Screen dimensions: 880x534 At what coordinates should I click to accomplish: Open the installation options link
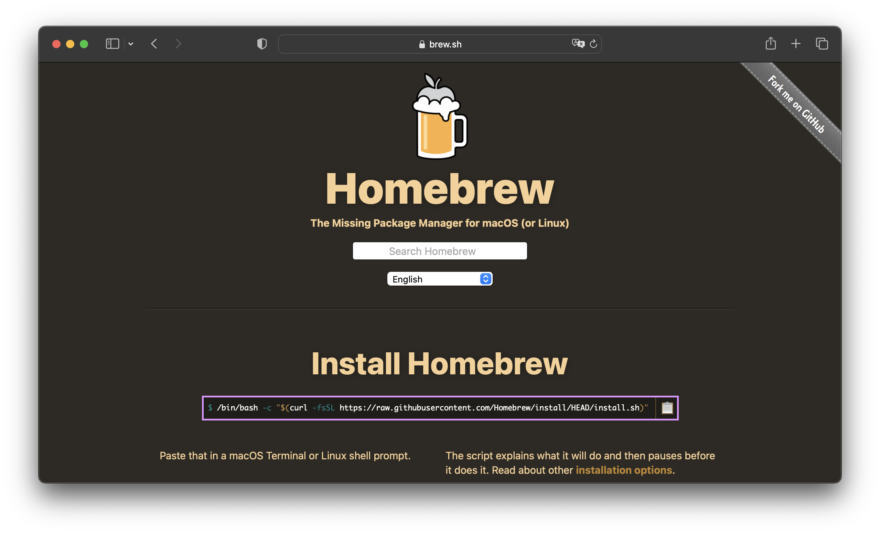[x=624, y=470]
